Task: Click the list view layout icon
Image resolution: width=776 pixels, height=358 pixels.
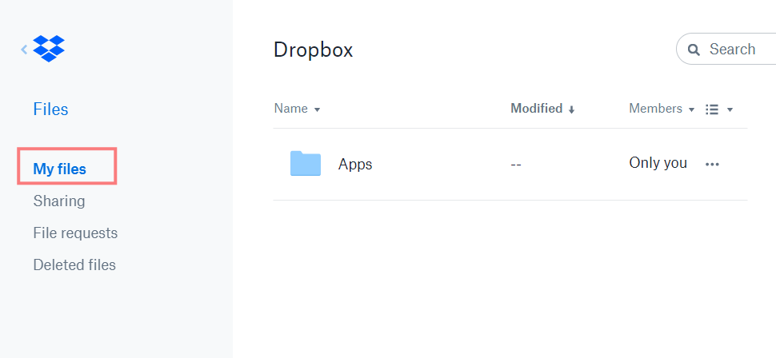Action: tap(712, 109)
